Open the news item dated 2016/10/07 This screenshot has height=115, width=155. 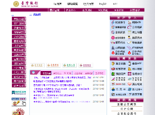(63, 78)
